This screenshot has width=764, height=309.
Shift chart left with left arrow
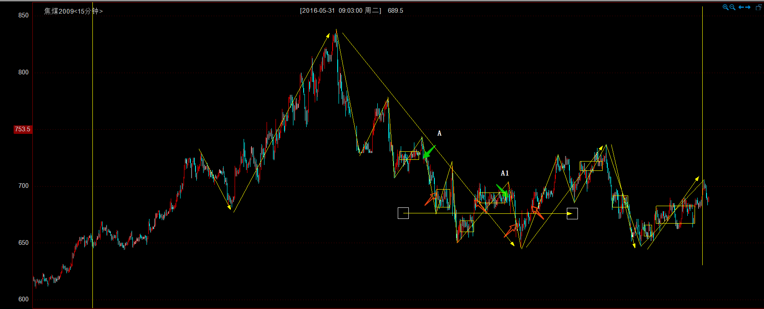pyautogui.click(x=741, y=7)
